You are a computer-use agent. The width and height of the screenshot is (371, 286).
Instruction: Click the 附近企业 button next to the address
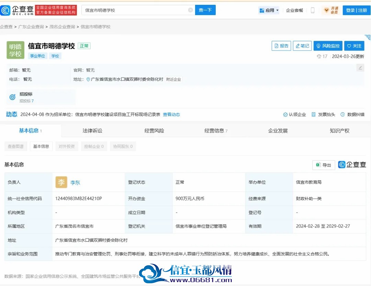pos(173,79)
